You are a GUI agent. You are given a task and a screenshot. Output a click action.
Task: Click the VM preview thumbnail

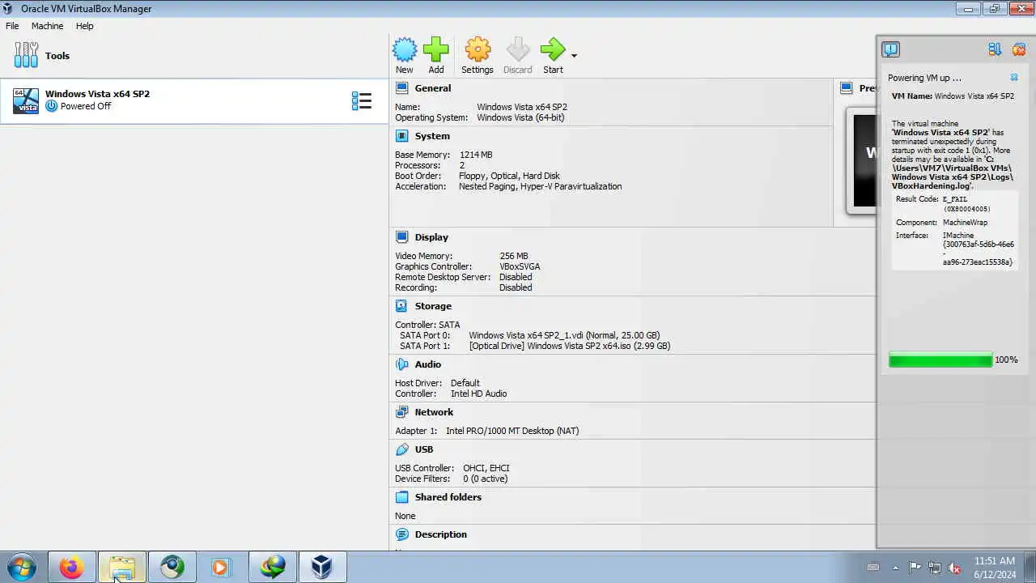tap(861, 160)
